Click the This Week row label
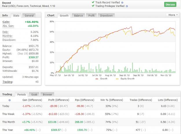The image size is (181, 134). [8, 114]
